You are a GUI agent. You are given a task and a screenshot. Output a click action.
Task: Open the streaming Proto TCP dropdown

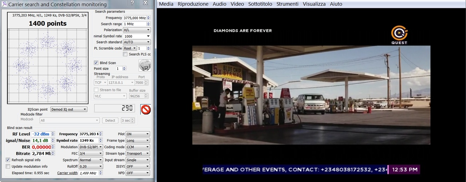click(100, 83)
